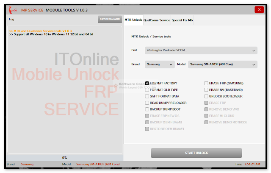Click the log line 'Support all Windows 10'

51,34
